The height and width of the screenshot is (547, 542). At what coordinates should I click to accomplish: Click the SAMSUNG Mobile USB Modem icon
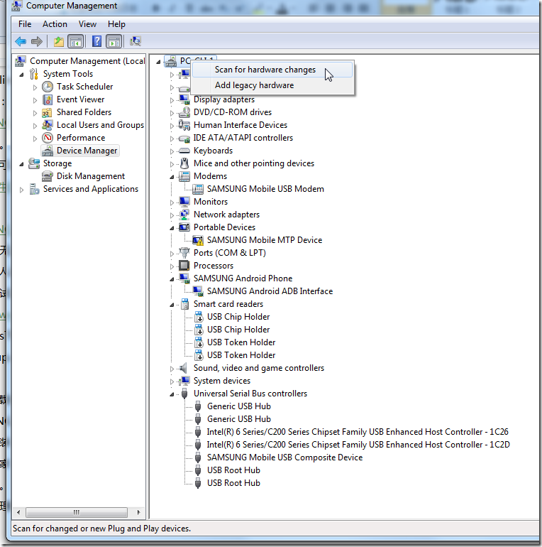[x=198, y=189]
